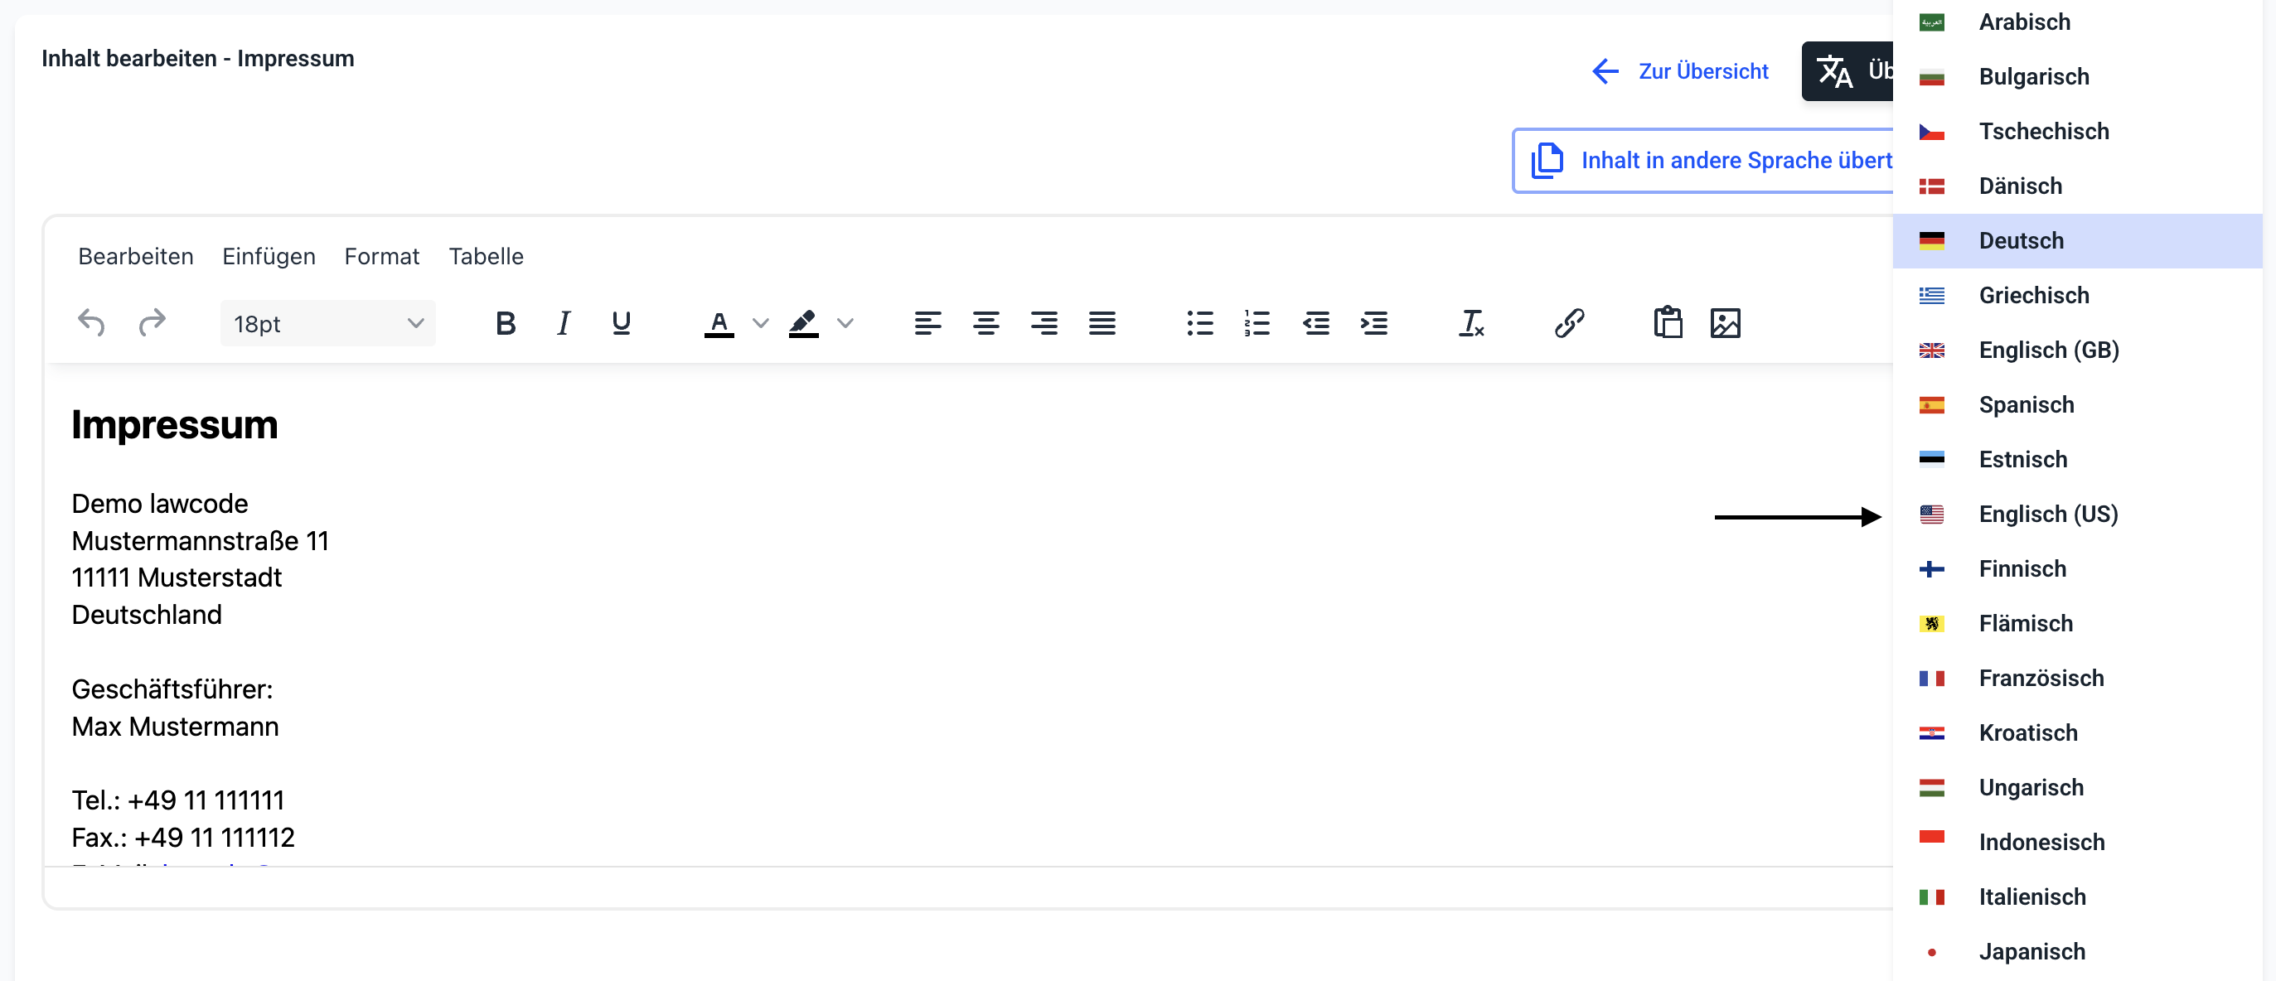Click the undo arrow icon
Viewport: 2276px width, 981px height.
pos(91,323)
